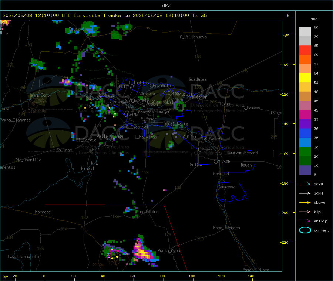Click the 'V_Atuel' map label
Image resolution: width=333 pixels, height=281 pixels.
pos(190,137)
